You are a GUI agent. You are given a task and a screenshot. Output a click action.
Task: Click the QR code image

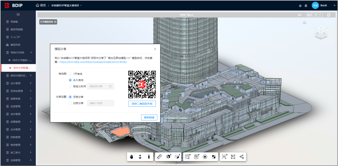pos(142,84)
